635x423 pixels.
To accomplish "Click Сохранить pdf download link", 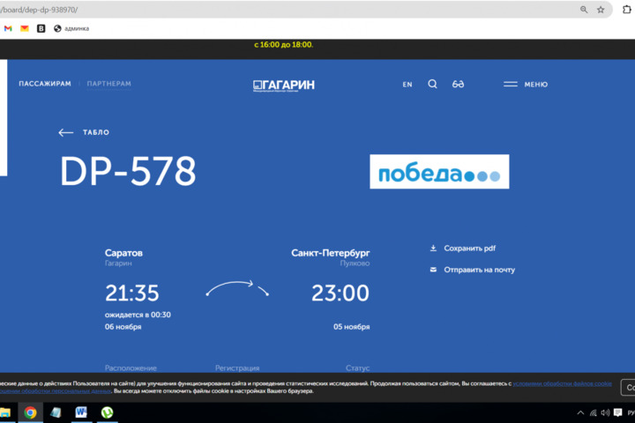I will [469, 249].
